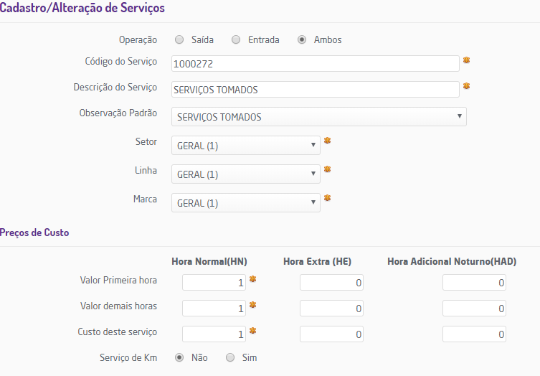This screenshot has height=376, width=540.
Task: Click required asterisk beside Código do Serviço
Action: pyautogui.click(x=466, y=60)
